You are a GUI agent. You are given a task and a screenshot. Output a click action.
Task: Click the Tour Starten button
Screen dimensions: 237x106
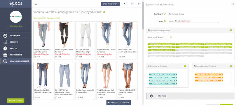coord(16,100)
